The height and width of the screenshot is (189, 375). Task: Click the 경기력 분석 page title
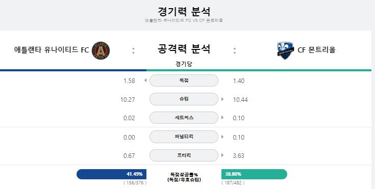(184, 11)
